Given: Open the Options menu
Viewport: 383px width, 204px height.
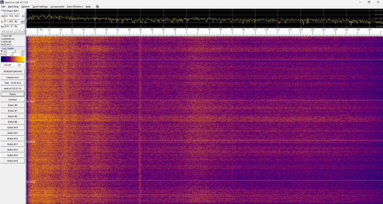Looking at the screenshot, I should pyautogui.click(x=25, y=7).
